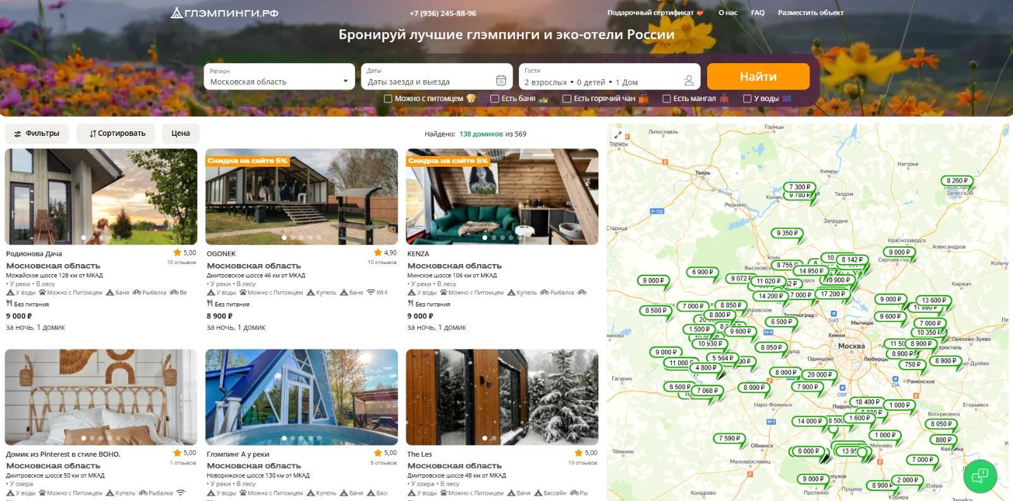
Task: Open the calendar icon in the dates field
Action: pyautogui.click(x=500, y=80)
